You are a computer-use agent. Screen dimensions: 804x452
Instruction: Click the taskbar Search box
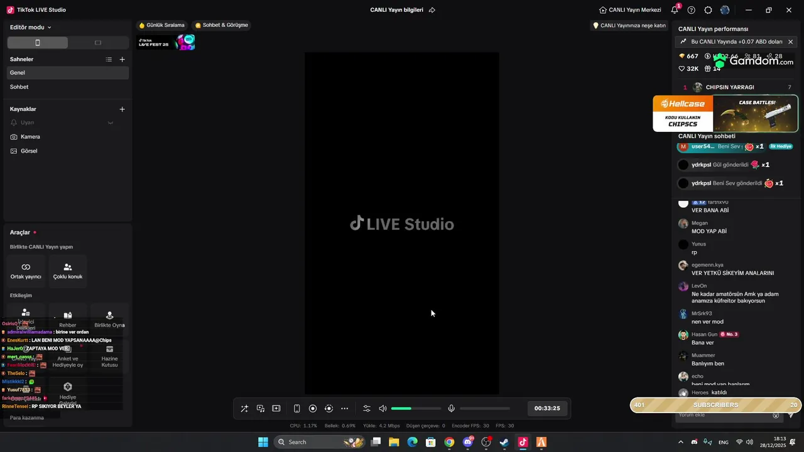coord(318,442)
